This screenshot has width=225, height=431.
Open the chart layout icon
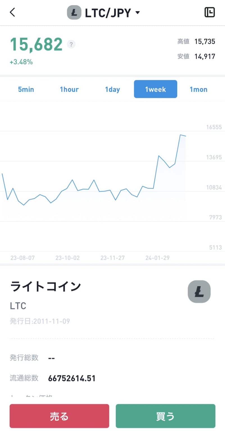pyautogui.click(x=210, y=13)
